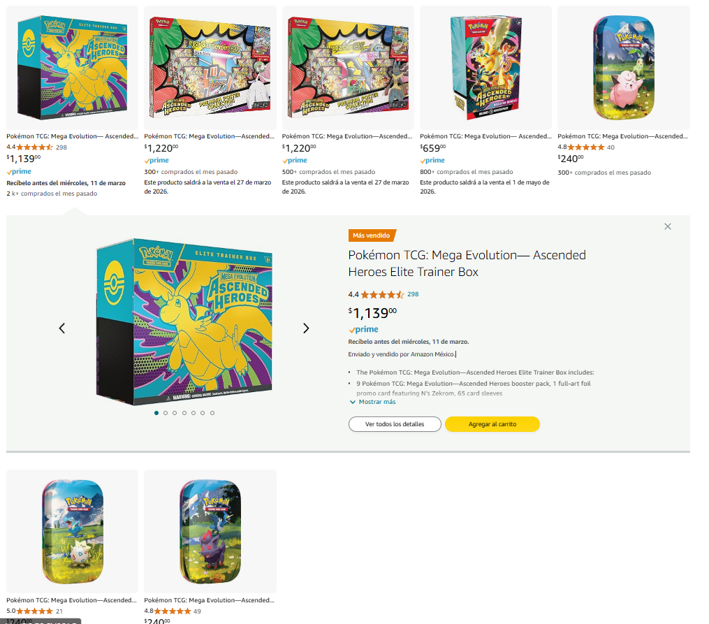Show previous product image with left arrow
Viewport: 709px width, 624px height.
[62, 328]
